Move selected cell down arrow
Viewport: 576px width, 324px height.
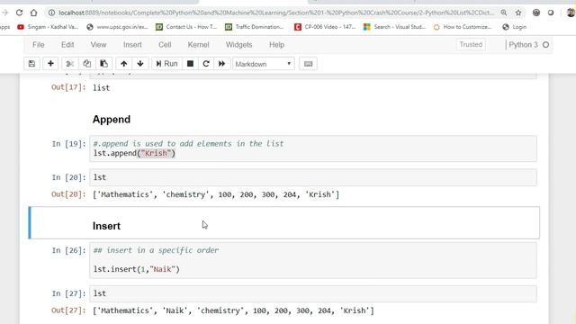[140, 64]
